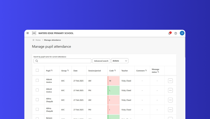Viewport: 210px width, 119px height.
Task: Open the notifications bell
Action: click(170, 33)
